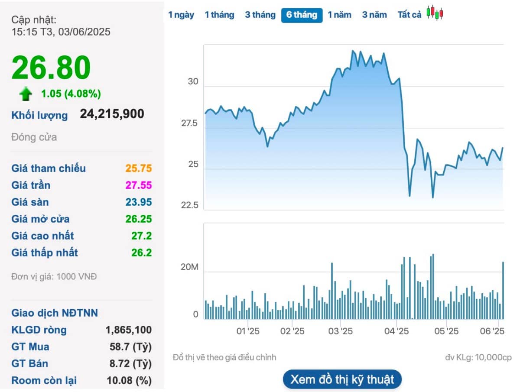The height and width of the screenshot is (392, 520).
Task: Click the tallest April volume bar
Action: tap(433, 286)
